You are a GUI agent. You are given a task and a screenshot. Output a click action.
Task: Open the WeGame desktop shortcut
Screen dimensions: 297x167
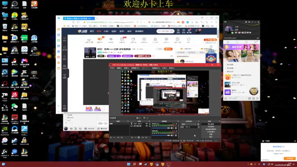pyautogui.click(x=14, y=27)
